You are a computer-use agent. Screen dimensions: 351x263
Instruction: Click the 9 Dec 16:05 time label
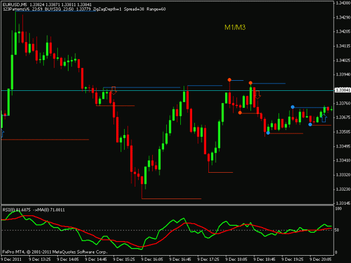coord(152,260)
